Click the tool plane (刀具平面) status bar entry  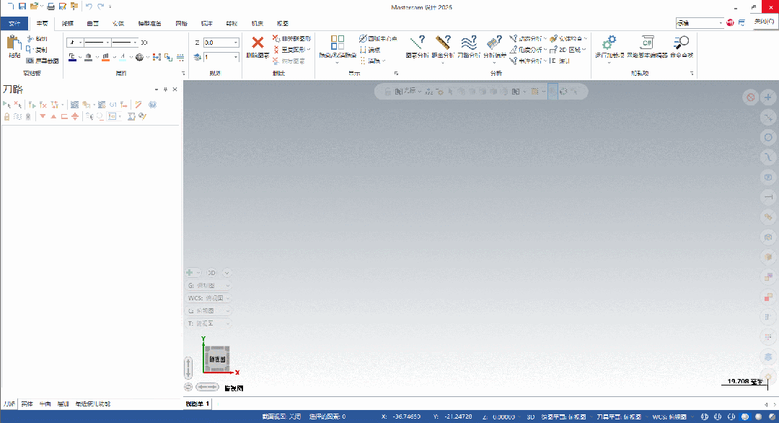619,417
